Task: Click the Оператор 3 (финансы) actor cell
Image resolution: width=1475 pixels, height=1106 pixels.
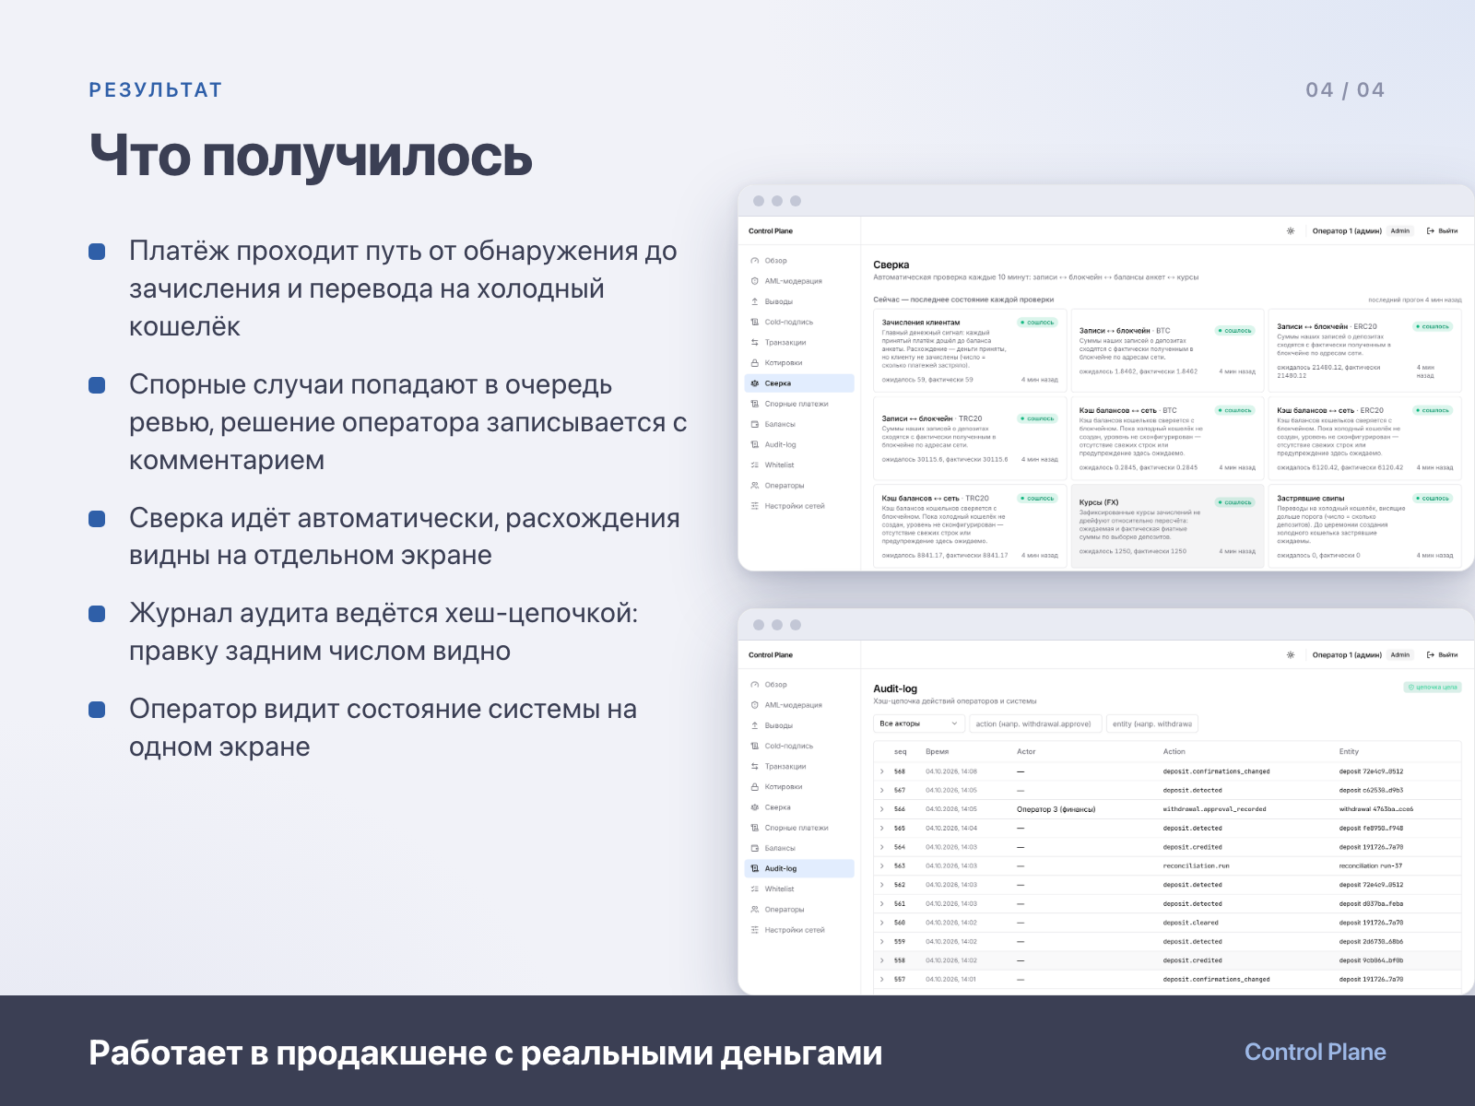Action: click(x=1056, y=809)
